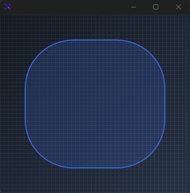
Task: Close the window
Action: point(179,7)
